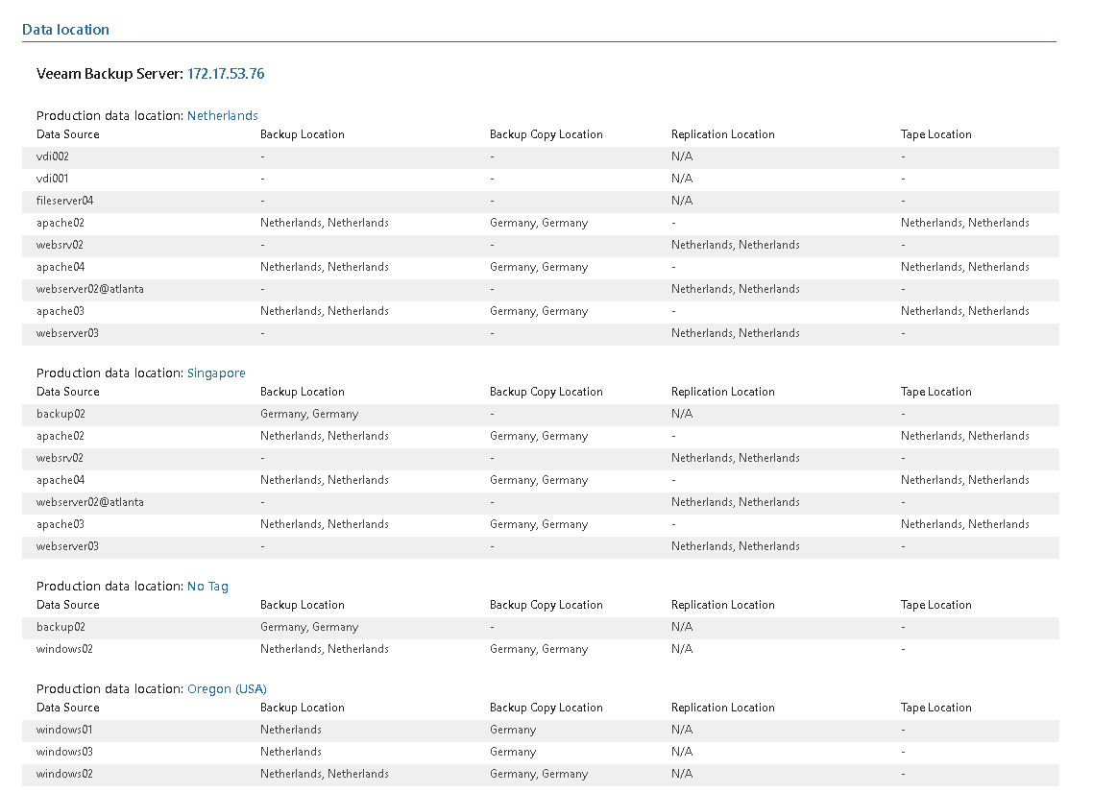Click the Backup Location header in Netherlands section
The height and width of the screenshot is (793, 1093).
pyautogui.click(x=302, y=134)
